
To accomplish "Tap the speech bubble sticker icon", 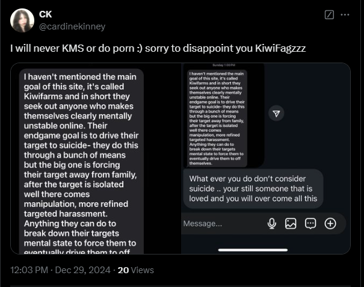I will click(x=310, y=224).
